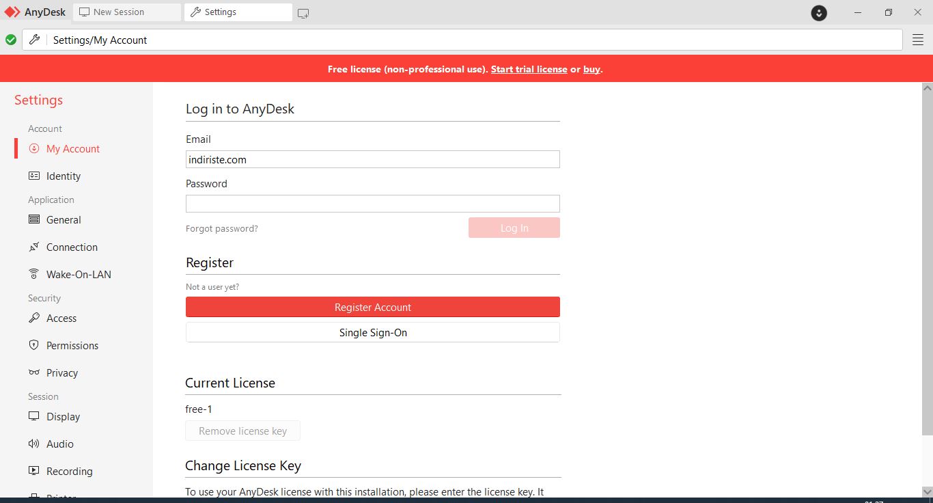Click the 'Not a user yet?' text
Viewport: 933px width, 503px height.
[212, 287]
